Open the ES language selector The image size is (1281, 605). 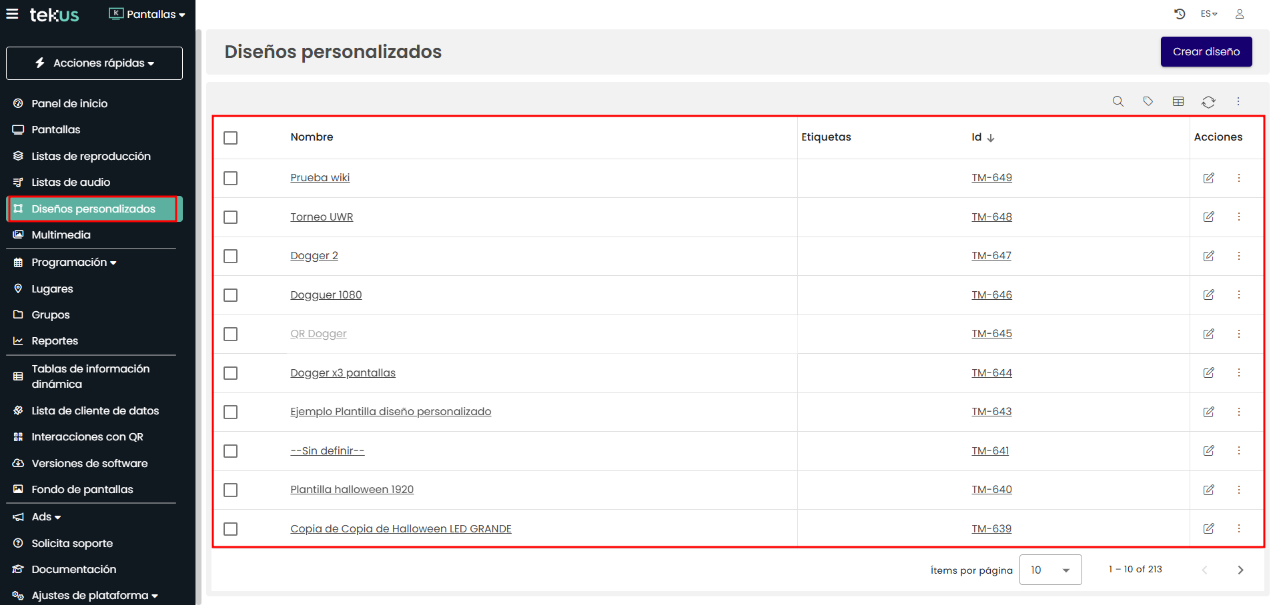coord(1209,14)
